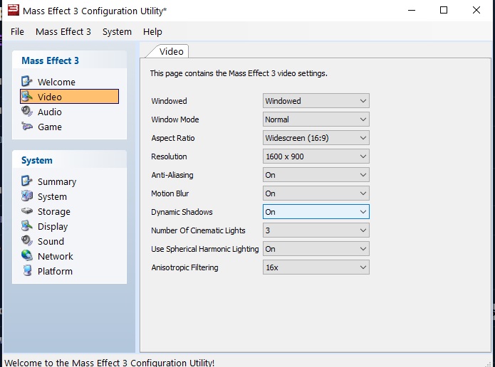This screenshot has height=367, width=495.
Task: Click the Motion Blur label
Action: 170,193
